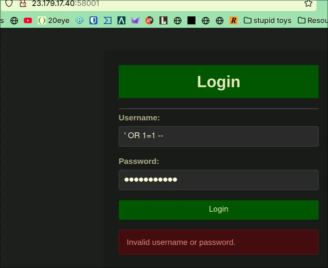Bookmark this page with the star icon
328x268 pixels.
tap(308, 4)
